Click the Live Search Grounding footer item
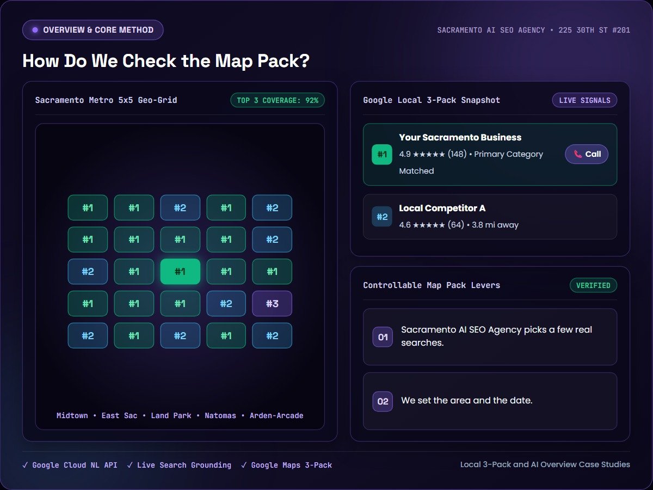 (179, 465)
